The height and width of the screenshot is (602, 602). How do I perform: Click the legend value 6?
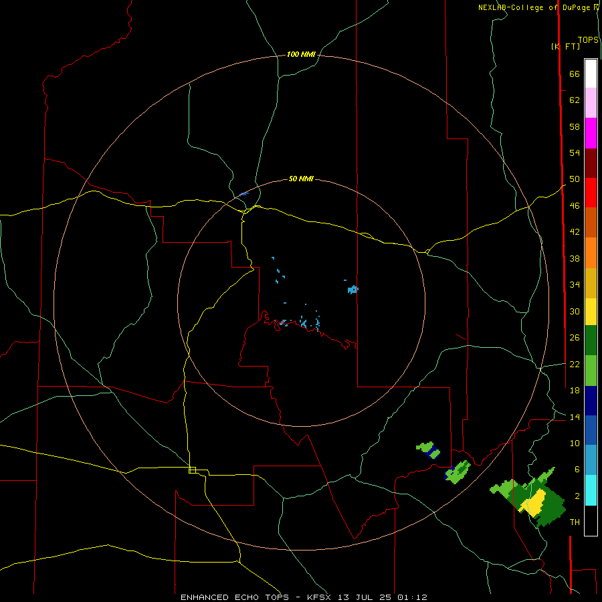coord(577,470)
